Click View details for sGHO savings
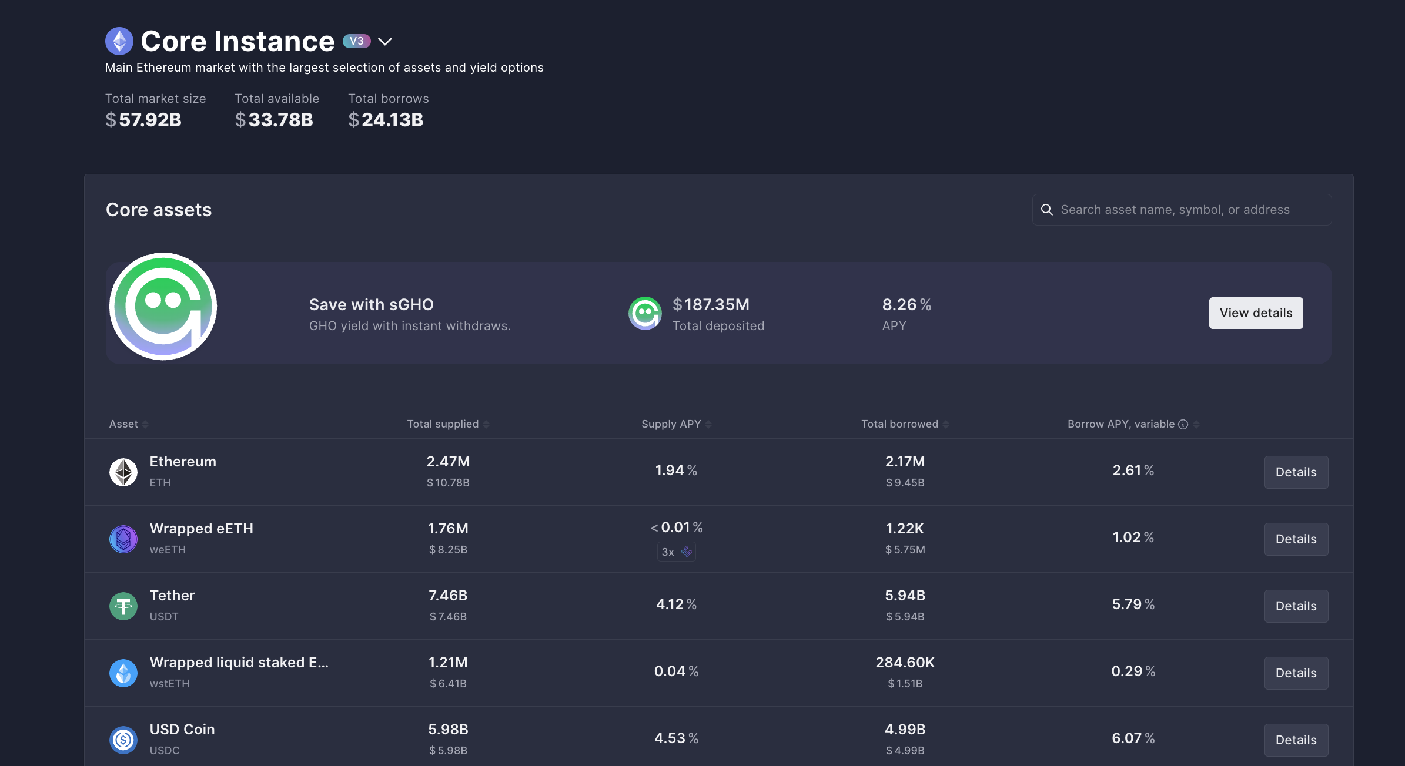The image size is (1405, 766). [x=1256, y=313]
